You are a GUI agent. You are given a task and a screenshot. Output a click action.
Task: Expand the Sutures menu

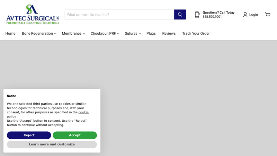click(x=133, y=33)
